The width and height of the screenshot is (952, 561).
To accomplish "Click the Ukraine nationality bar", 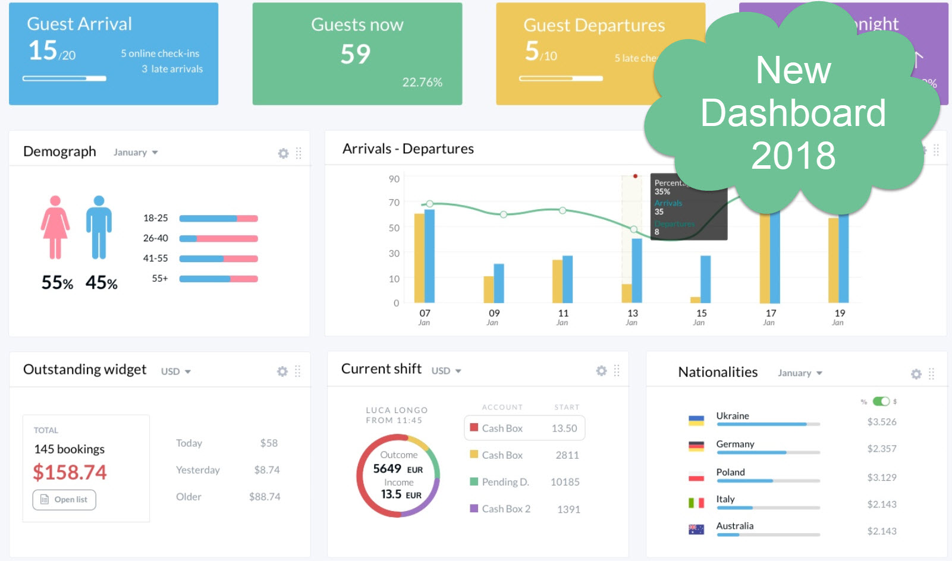I will point(768,424).
